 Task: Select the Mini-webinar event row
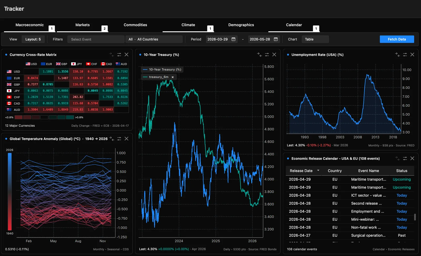click(350, 219)
